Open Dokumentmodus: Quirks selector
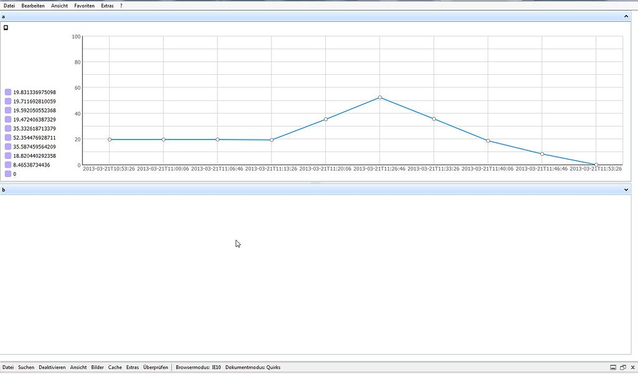This screenshot has width=638, height=374. [x=252, y=367]
